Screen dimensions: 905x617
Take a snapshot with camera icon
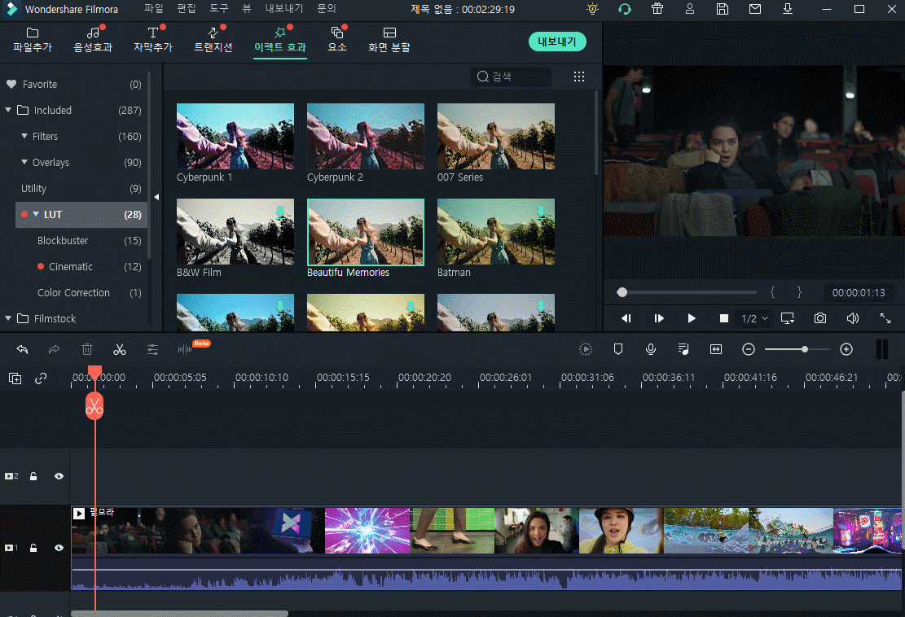pyautogui.click(x=819, y=318)
